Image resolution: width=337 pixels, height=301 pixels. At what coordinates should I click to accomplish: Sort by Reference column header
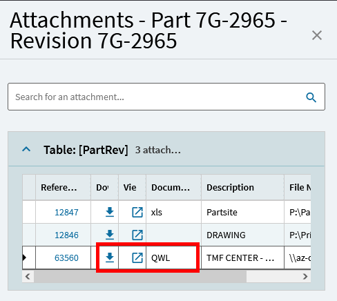[x=63, y=187]
